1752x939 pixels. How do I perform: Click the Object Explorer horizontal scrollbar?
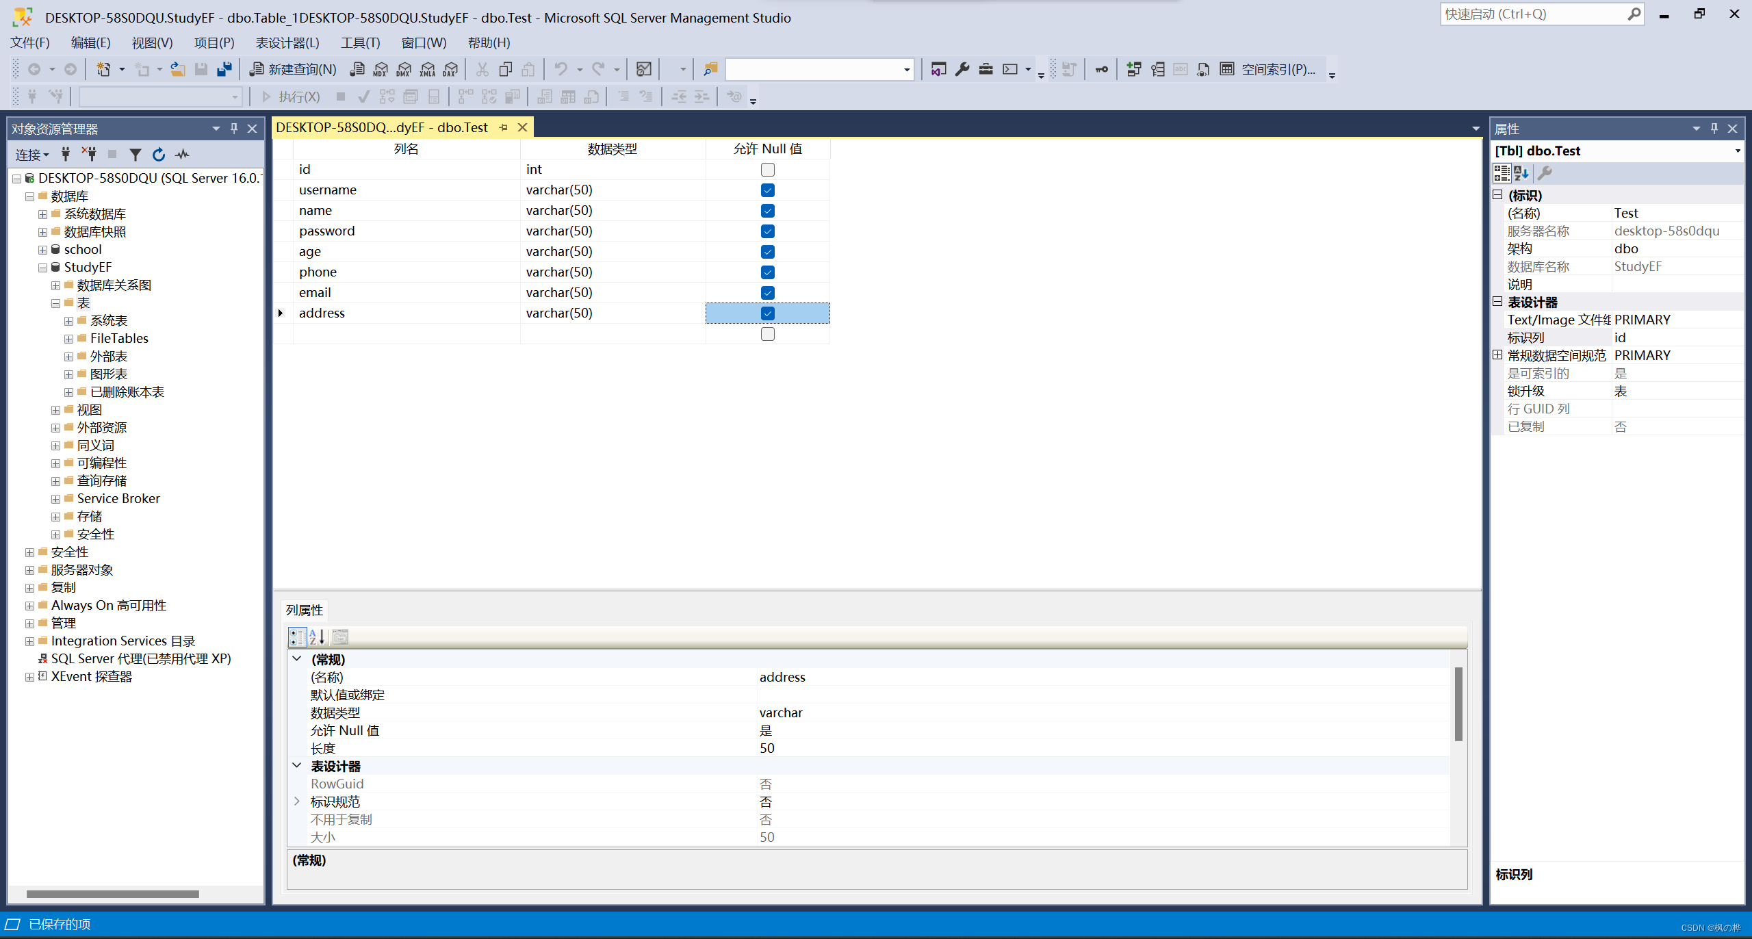click(x=113, y=894)
